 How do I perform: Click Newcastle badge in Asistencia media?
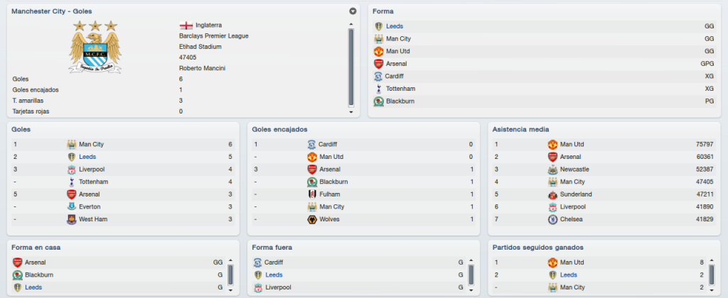click(552, 169)
